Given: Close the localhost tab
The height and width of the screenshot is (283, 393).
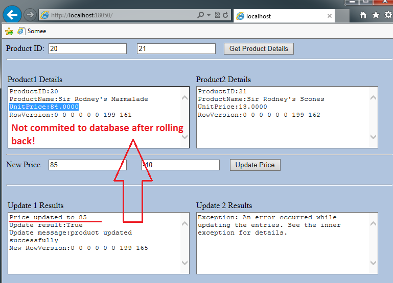Looking at the screenshot, I should (330, 16).
